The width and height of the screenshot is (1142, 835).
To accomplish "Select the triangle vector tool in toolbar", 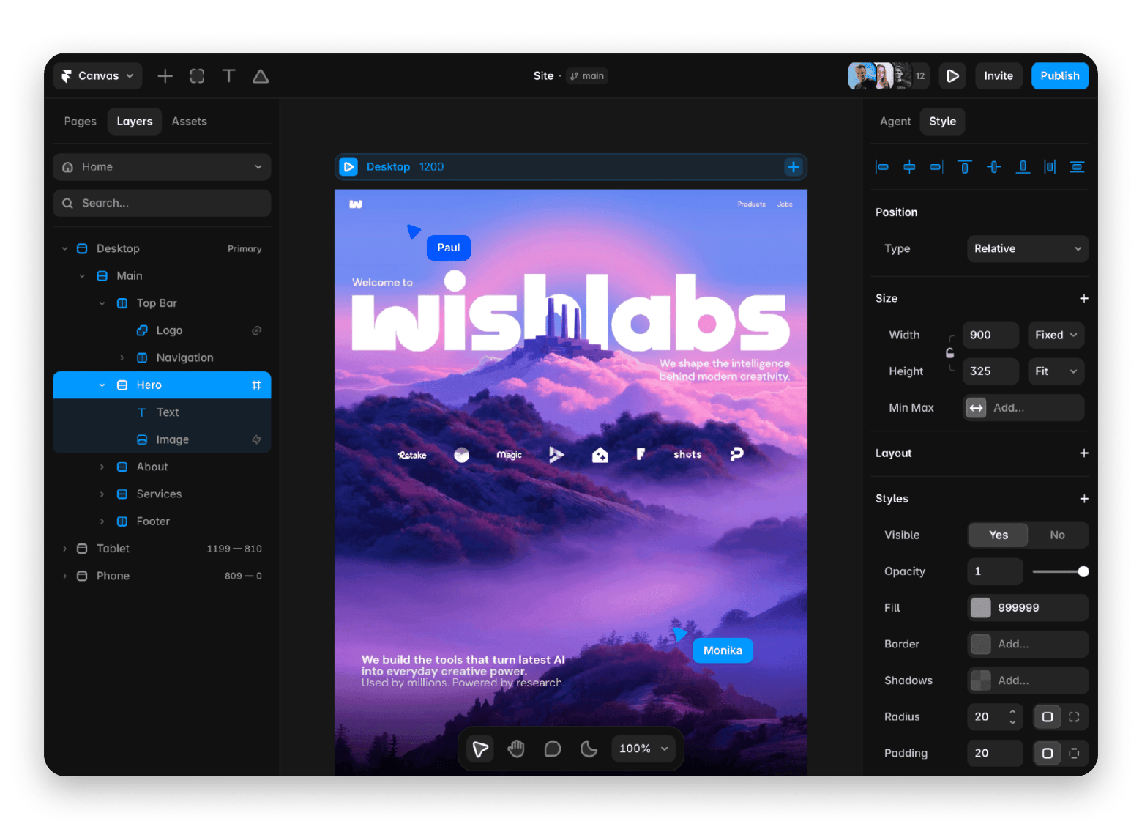I will (x=261, y=76).
